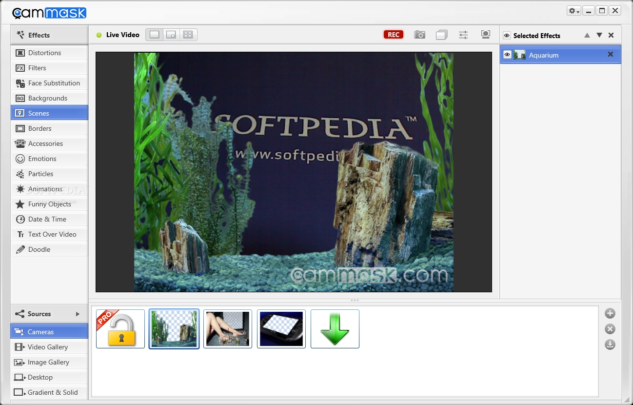Select the Aquarium scene thumbnail
Viewport: 633px width, 405px height.
tap(174, 329)
